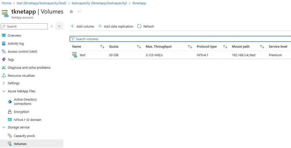Click the Diagnose and solve problems wrench icon
This screenshot has height=148, width=291.
coord(4,67)
